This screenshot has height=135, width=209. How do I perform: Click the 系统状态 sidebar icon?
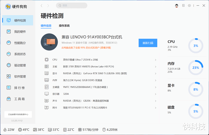[9, 54]
